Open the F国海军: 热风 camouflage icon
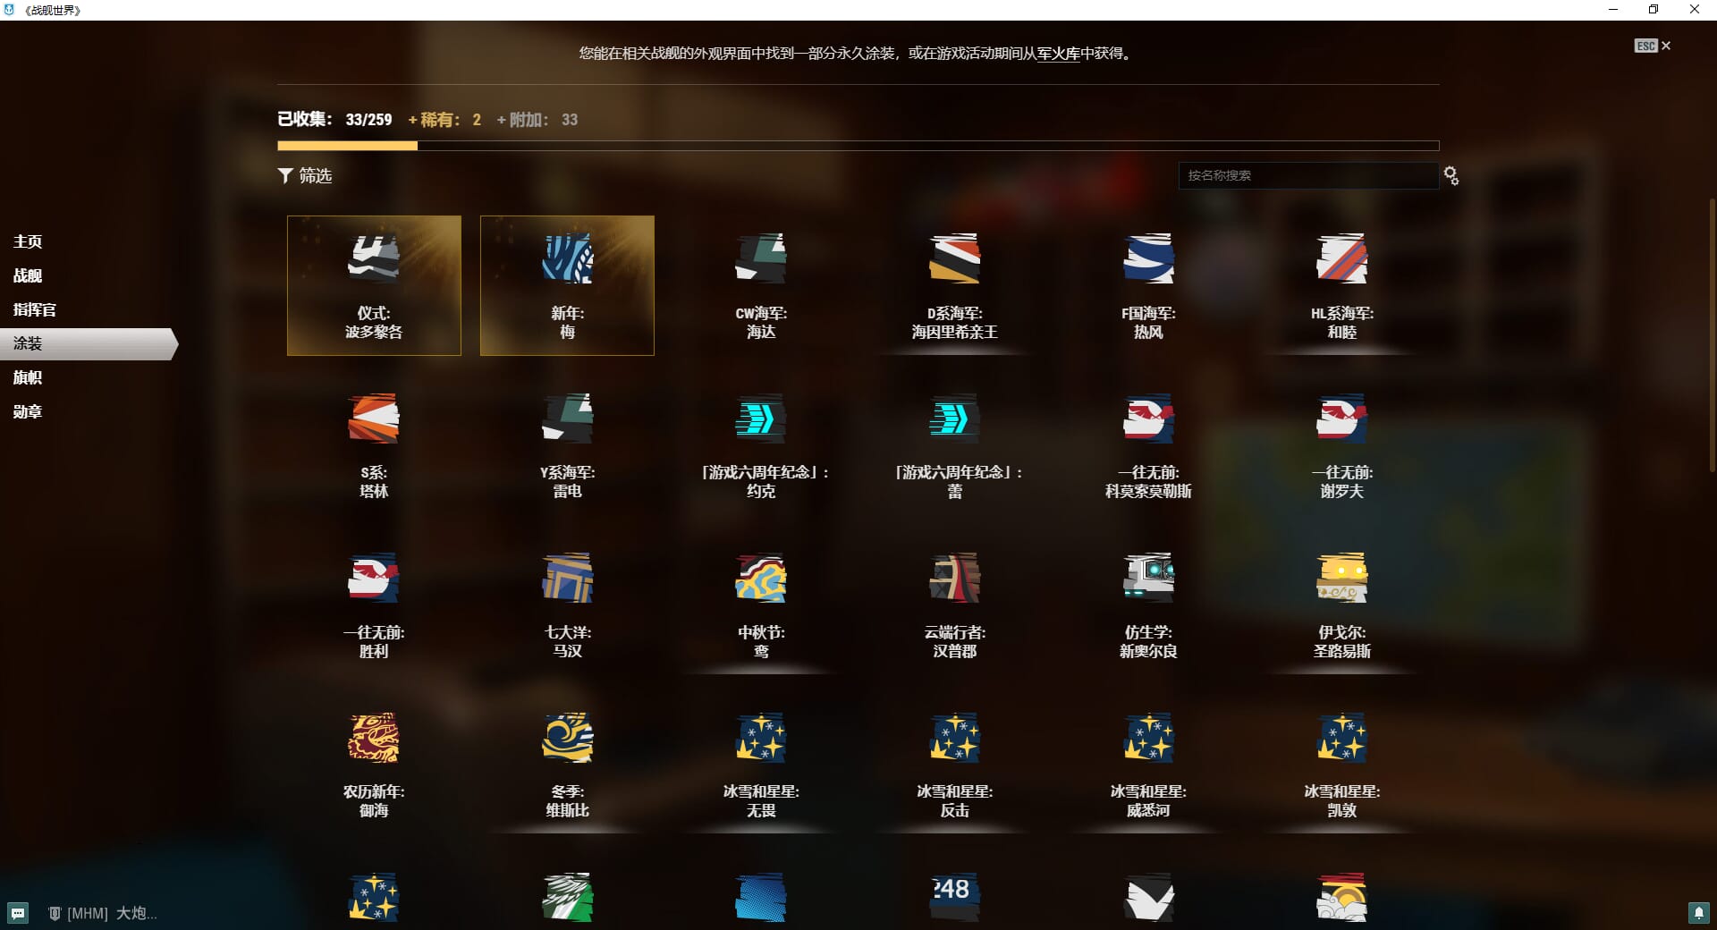 tap(1148, 259)
